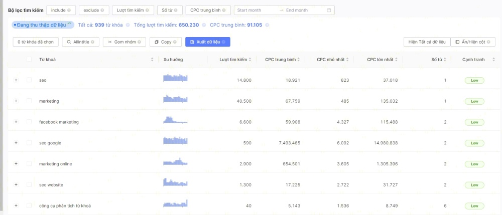Tick the checkbox for the seo keyword row
Viewport: 502px width, 215px height.
pos(29,80)
